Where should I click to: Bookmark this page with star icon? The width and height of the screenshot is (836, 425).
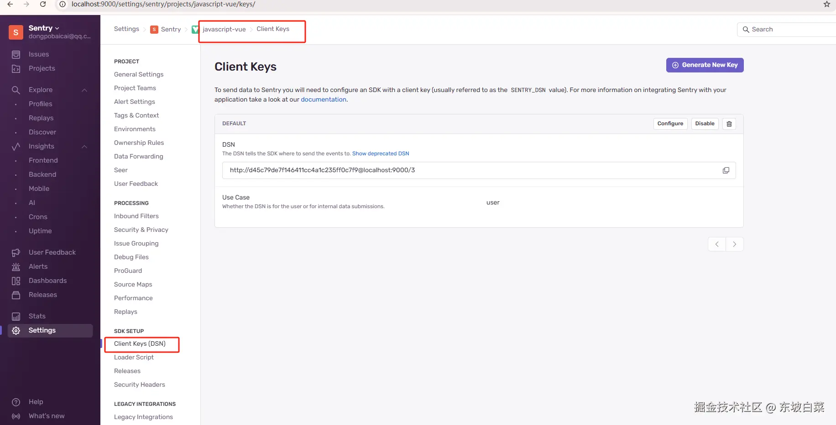click(826, 4)
